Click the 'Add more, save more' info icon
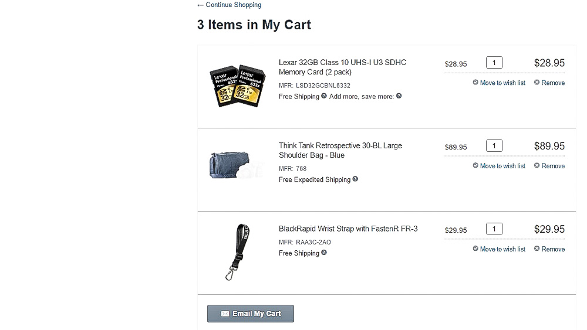The image size is (587, 330). click(x=399, y=96)
